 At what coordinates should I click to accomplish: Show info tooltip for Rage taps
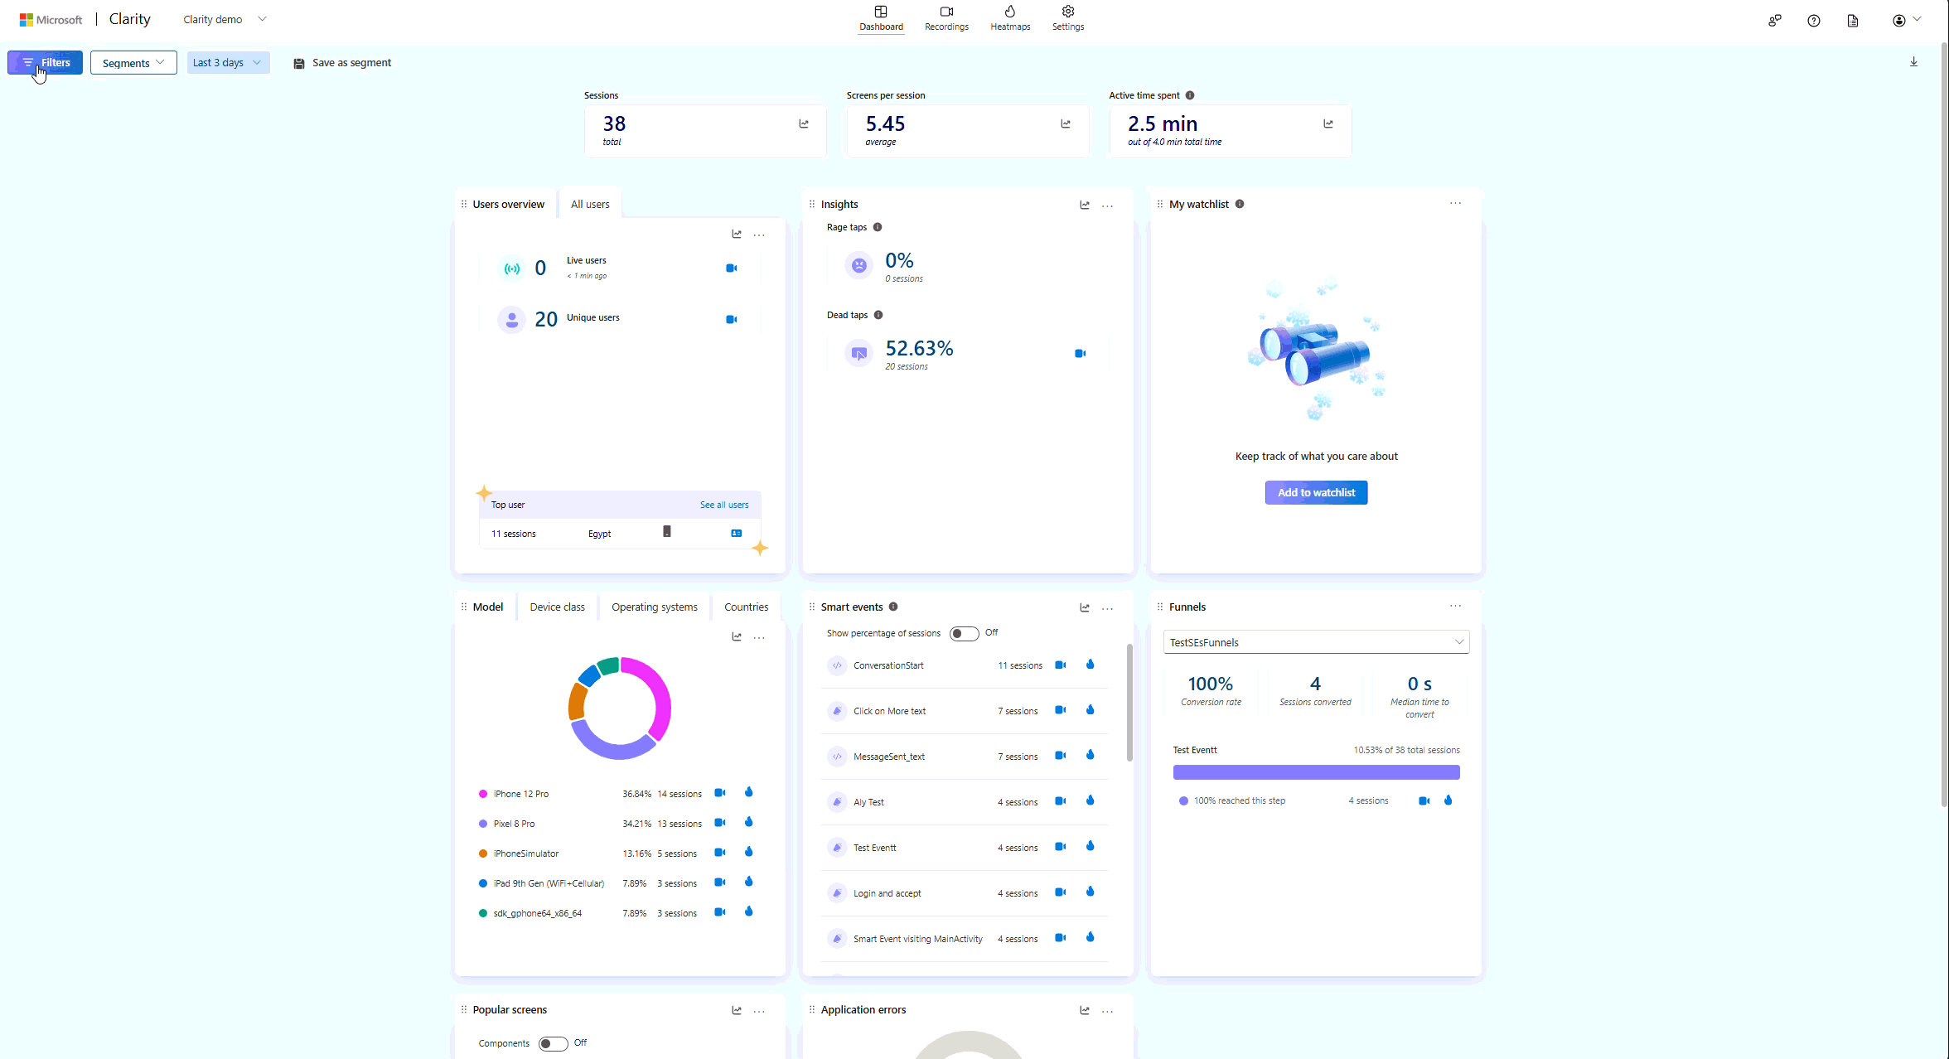[x=878, y=227]
